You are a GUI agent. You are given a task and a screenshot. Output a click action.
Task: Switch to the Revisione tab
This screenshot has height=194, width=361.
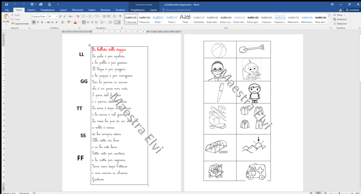point(105,10)
